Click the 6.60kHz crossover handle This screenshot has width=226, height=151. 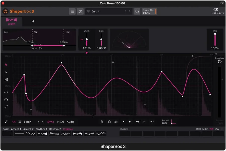64,46
